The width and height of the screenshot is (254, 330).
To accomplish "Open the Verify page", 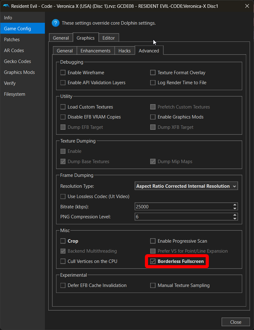I will coord(22,83).
